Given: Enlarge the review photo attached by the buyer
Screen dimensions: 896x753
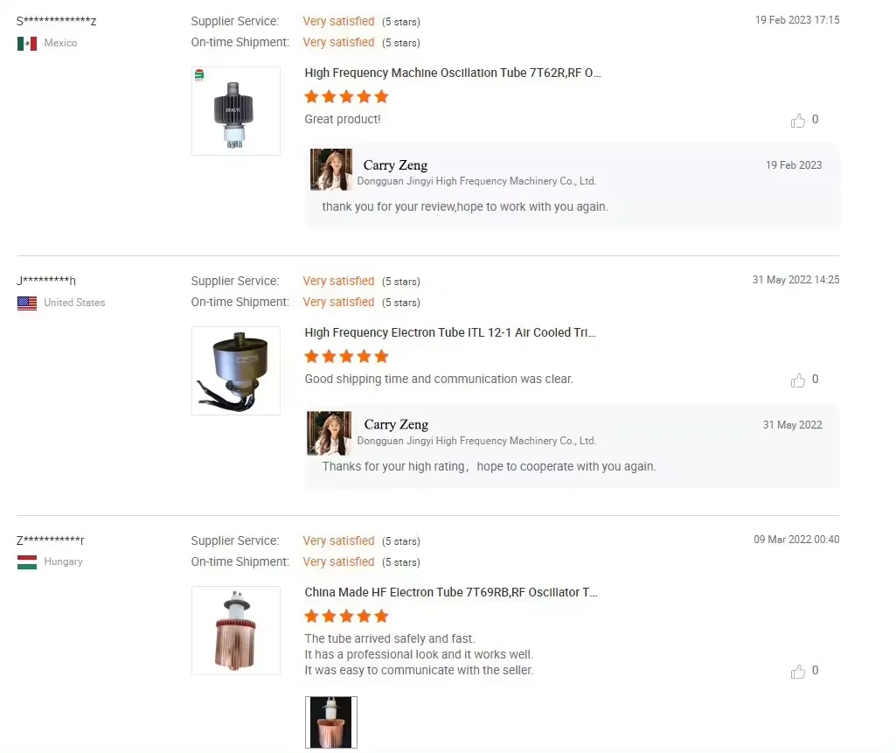Looking at the screenshot, I should [331, 722].
